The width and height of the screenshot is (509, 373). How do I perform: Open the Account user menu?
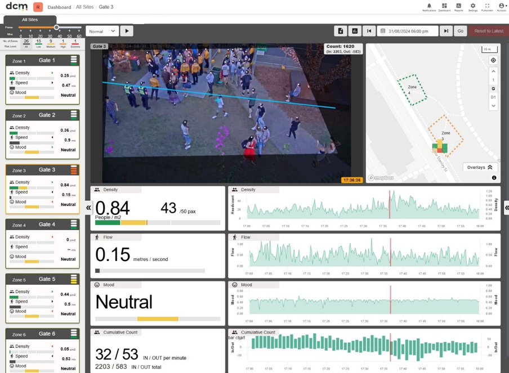[x=502, y=7]
